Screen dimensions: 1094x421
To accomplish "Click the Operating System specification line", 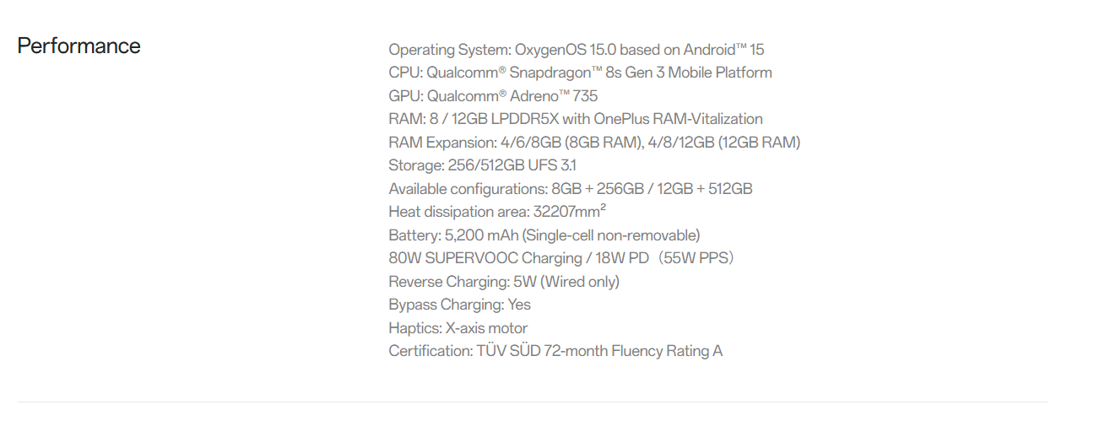I will pos(576,50).
